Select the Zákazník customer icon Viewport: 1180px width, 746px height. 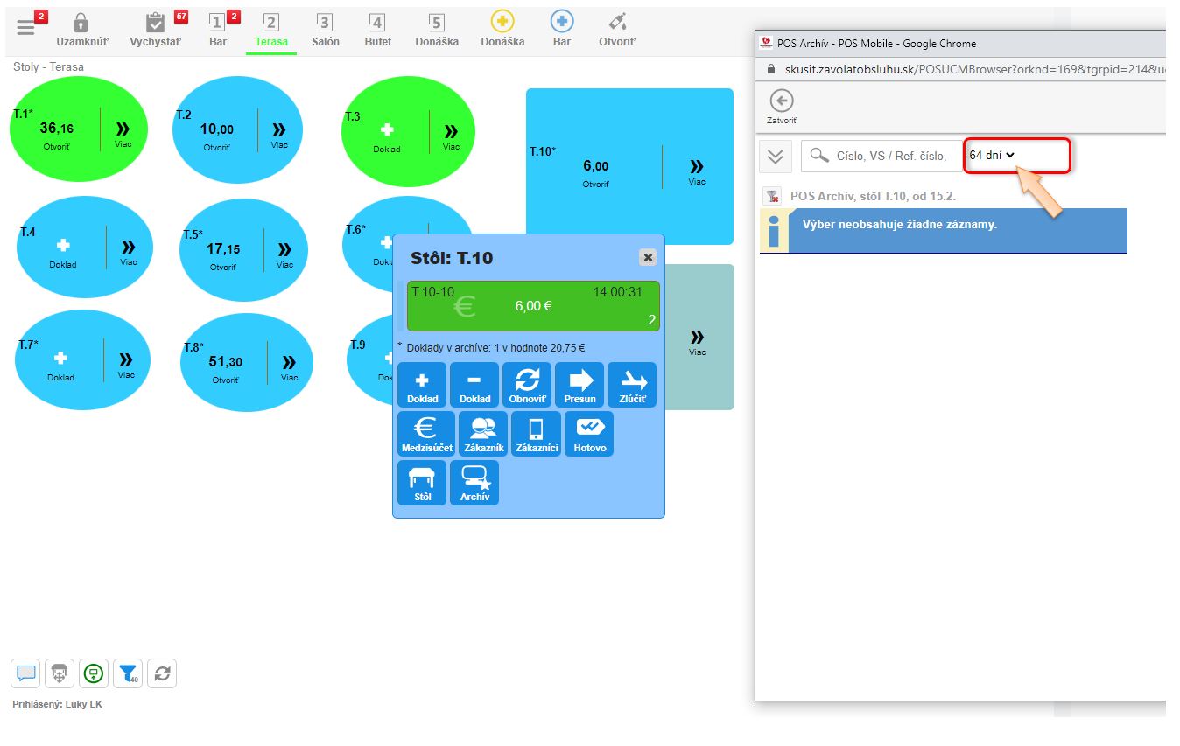(483, 434)
